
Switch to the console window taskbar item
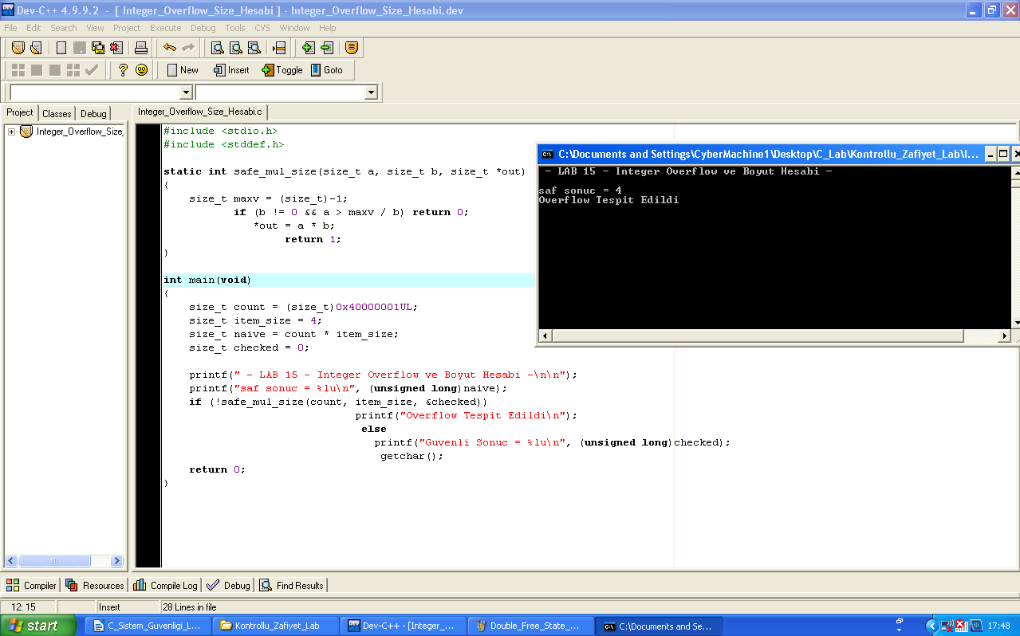(x=659, y=626)
